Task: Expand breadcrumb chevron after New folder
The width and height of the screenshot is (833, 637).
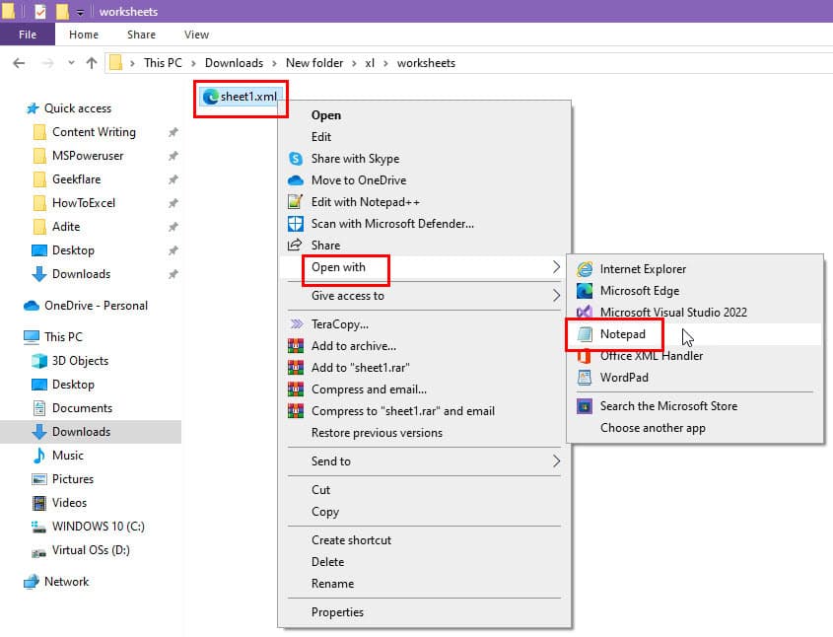Action: coord(354,63)
